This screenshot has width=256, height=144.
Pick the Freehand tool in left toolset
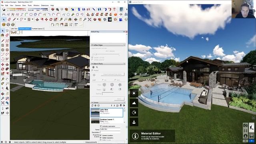7,41
